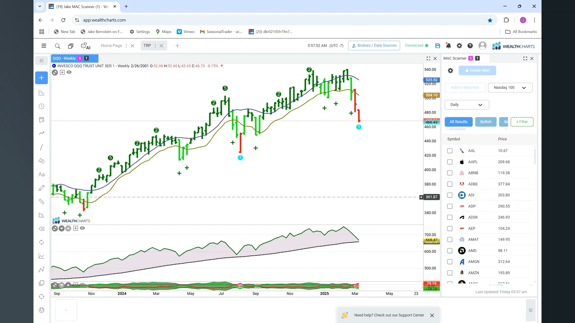Screen dimensions: 575x323
Task: Open MAC Scanner settings gear
Action: click(450, 71)
